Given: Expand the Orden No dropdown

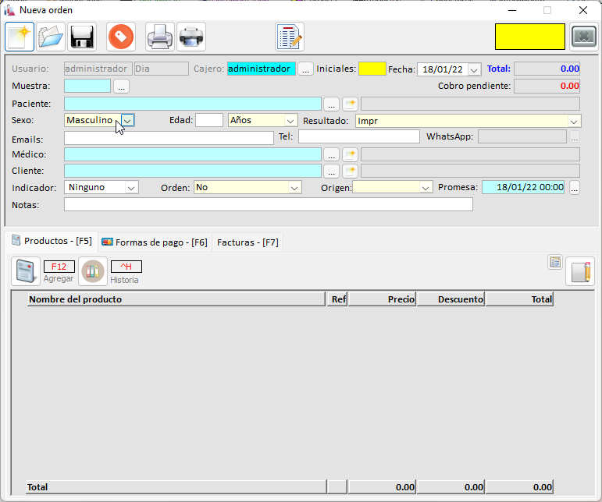Looking at the screenshot, I should point(294,188).
